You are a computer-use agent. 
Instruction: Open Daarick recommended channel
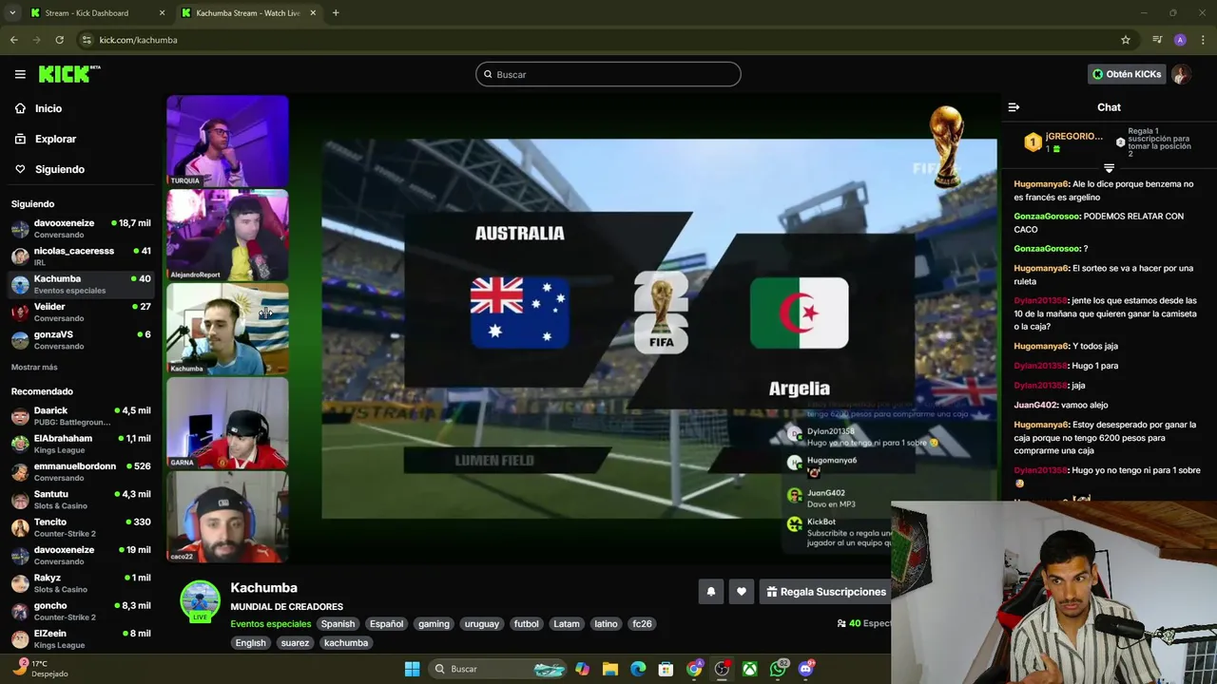tap(81, 416)
